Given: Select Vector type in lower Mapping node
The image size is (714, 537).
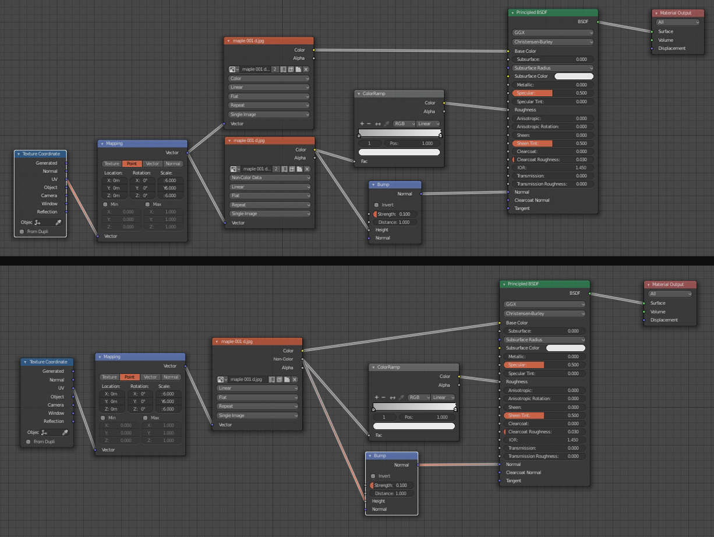Looking at the screenshot, I should (150, 377).
